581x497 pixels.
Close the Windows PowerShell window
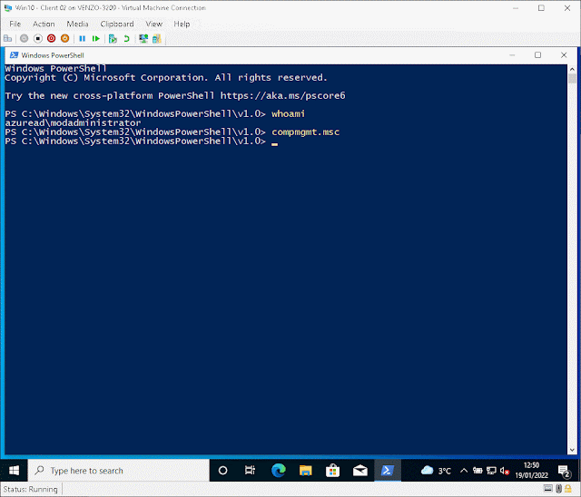click(x=564, y=55)
